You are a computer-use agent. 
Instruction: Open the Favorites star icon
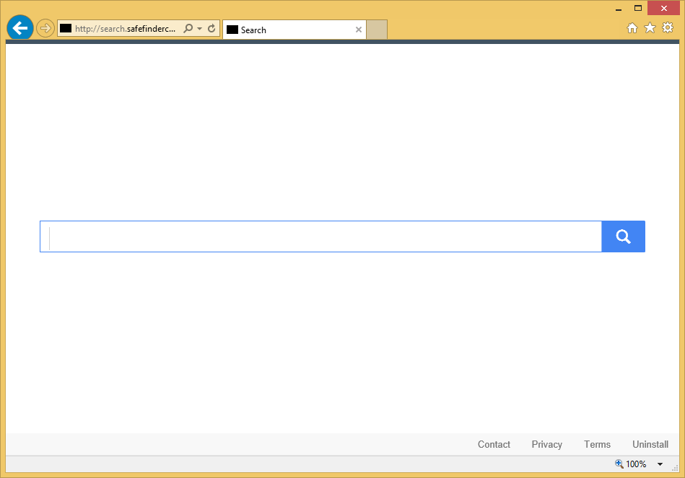point(650,27)
